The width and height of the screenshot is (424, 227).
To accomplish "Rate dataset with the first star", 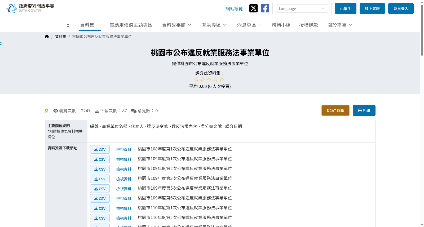I will (x=196, y=79).
